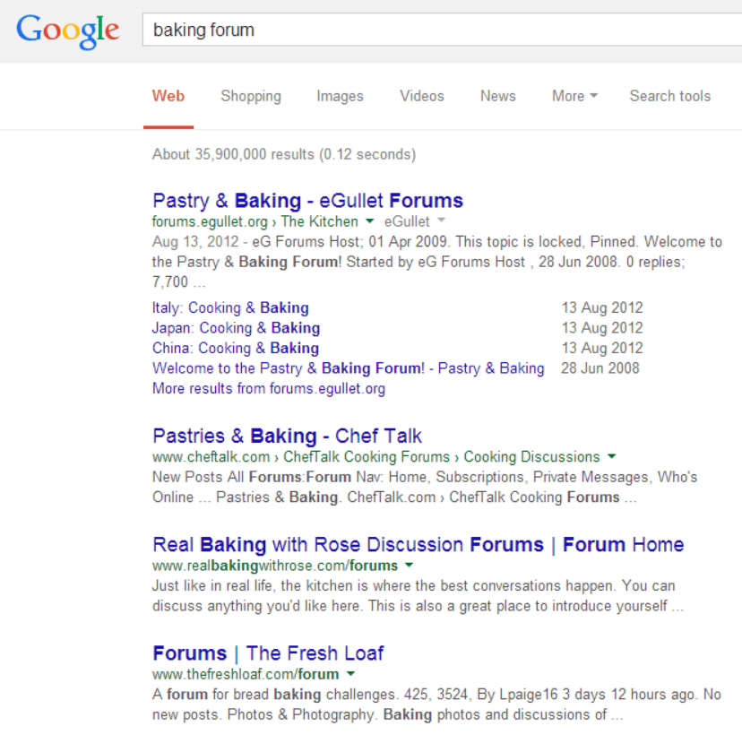The height and width of the screenshot is (735, 742).
Task: Click the search box containing 'baking forum'
Action: (x=442, y=30)
